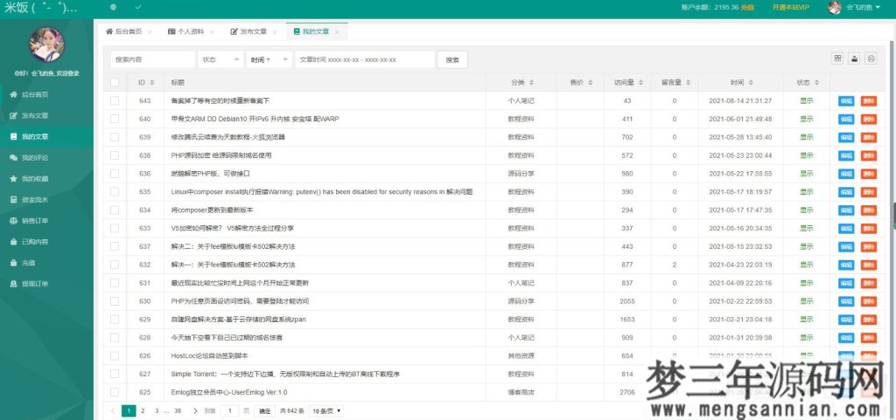Sort by 访问量 column arrows
This screenshot has width=896, height=420.
pyautogui.click(x=640, y=83)
